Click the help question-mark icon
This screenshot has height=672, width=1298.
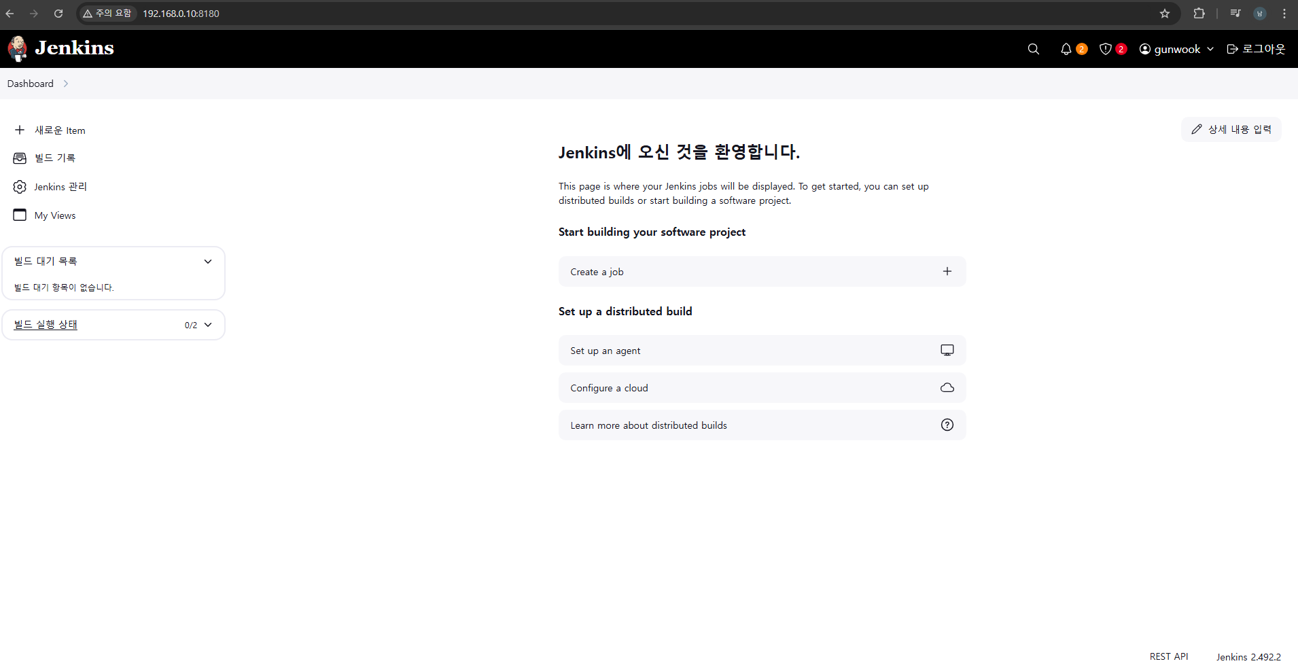[947, 425]
